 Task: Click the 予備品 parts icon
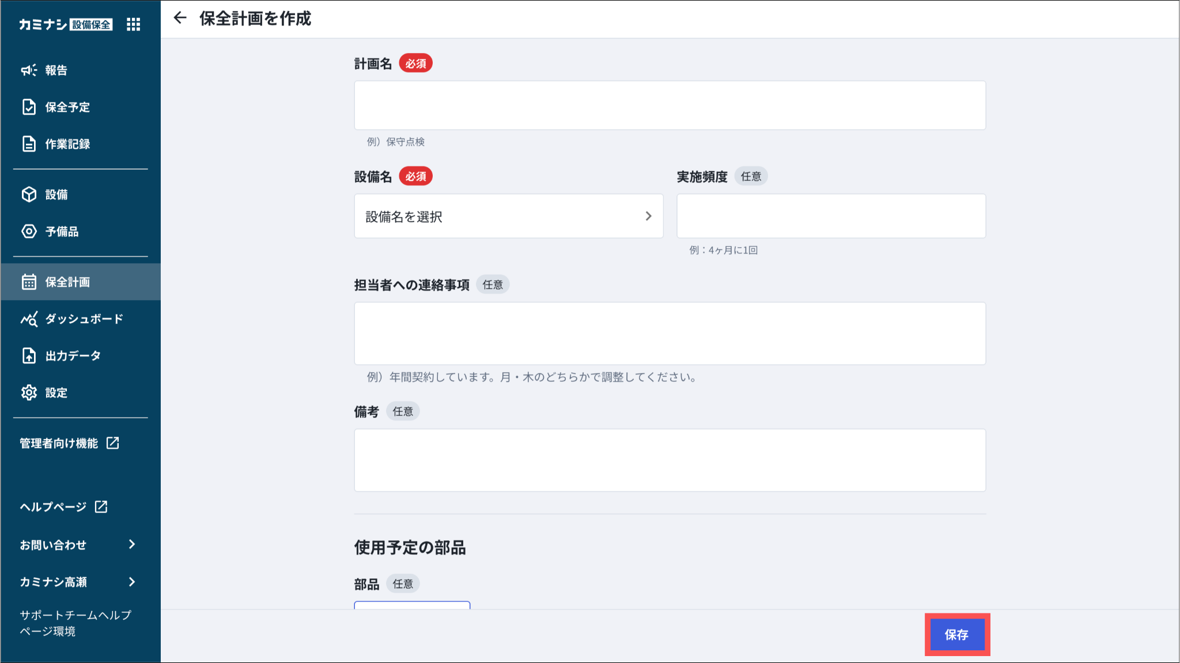pyautogui.click(x=29, y=232)
